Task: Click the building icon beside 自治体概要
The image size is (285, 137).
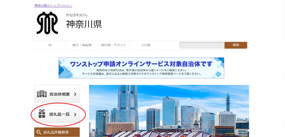Action: tap(42, 94)
